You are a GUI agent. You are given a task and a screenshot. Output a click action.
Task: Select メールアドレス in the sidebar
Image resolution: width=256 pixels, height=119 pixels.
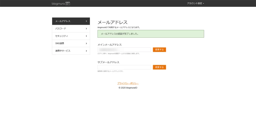pos(63,21)
